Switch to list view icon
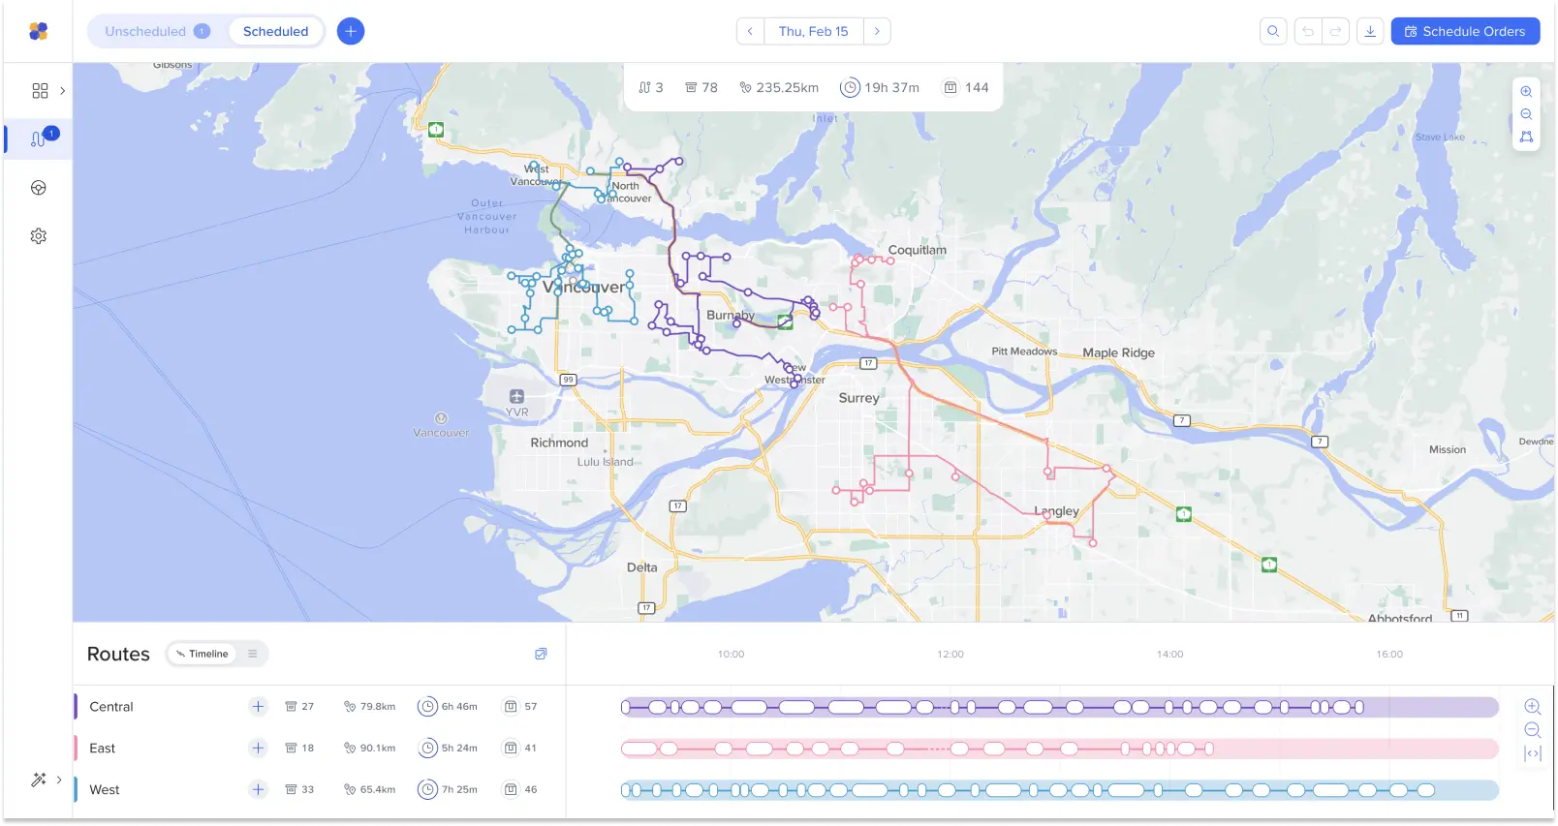Viewport: 1558px width, 826px height. point(253,654)
